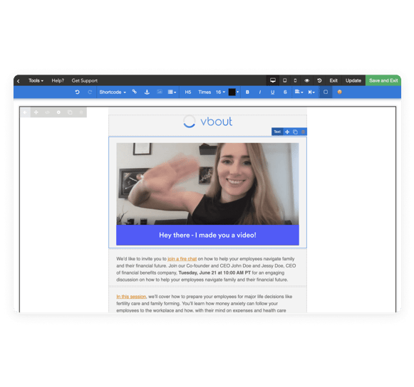Delete the selected text block
The height and width of the screenshot is (387, 414).
click(303, 132)
